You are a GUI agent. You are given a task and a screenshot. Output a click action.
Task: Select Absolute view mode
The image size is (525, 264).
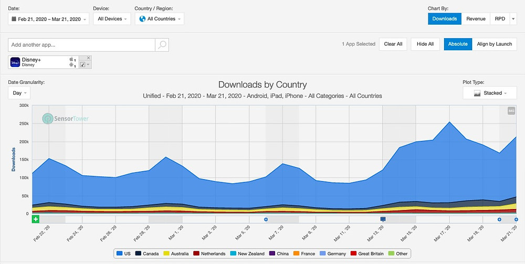458,44
